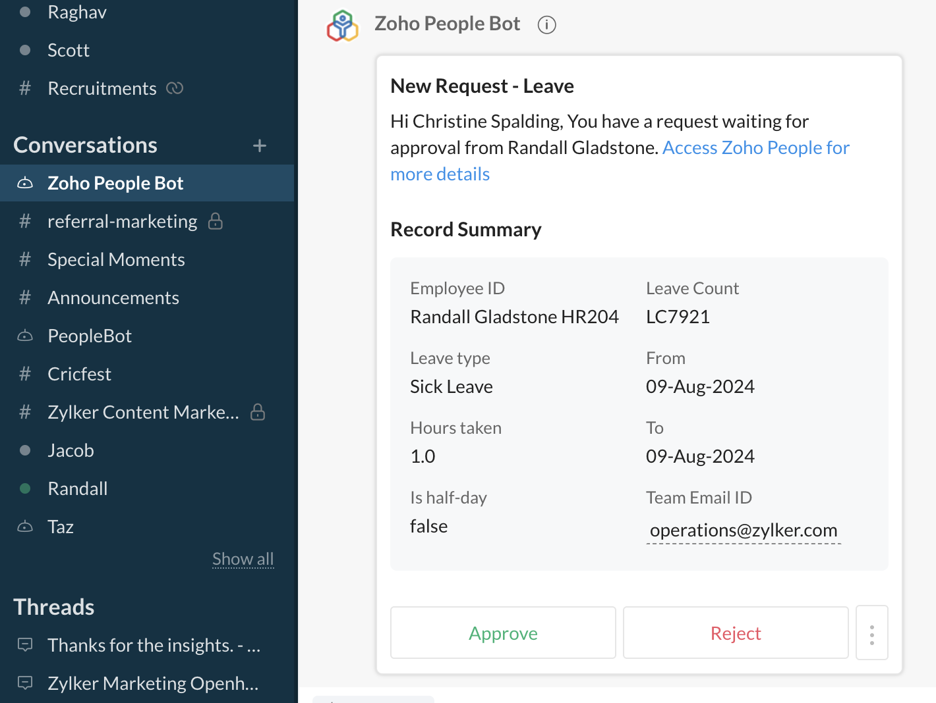
Task: Click the thread icon beside 'Thanks for the insights'
Action: tap(25, 645)
